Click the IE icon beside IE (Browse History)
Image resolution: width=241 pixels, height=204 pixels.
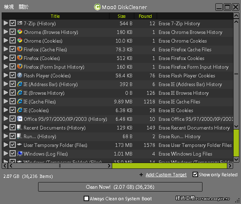click(19, 92)
